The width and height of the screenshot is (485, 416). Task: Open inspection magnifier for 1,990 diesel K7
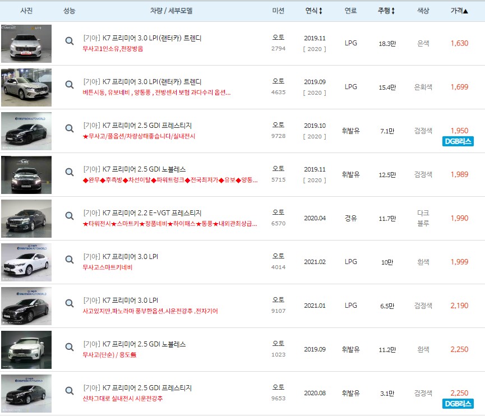pos(70,216)
